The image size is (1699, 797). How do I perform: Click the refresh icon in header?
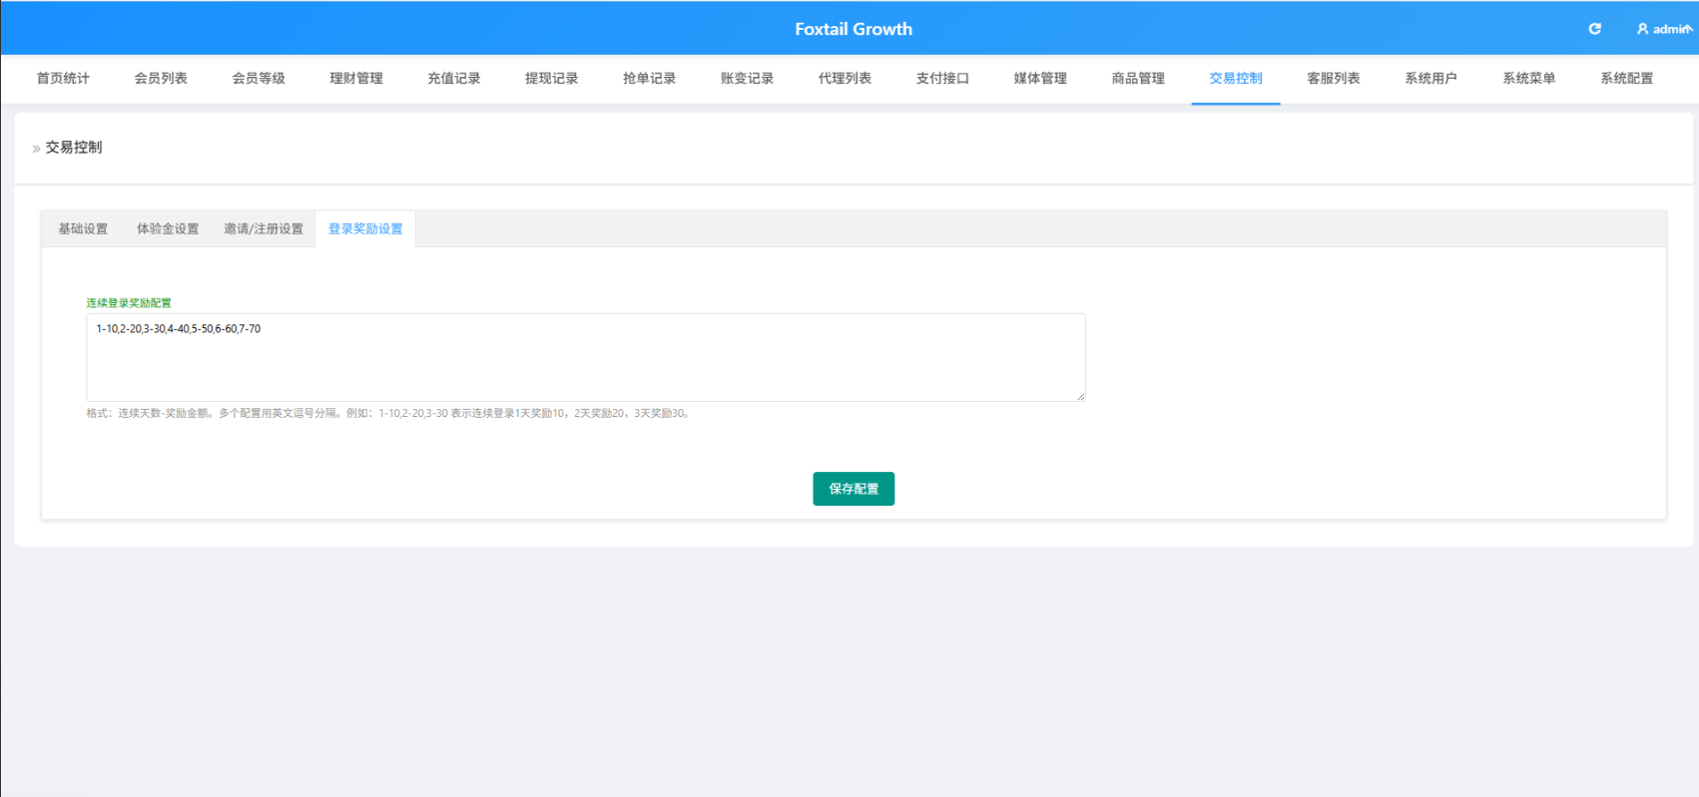click(x=1595, y=29)
